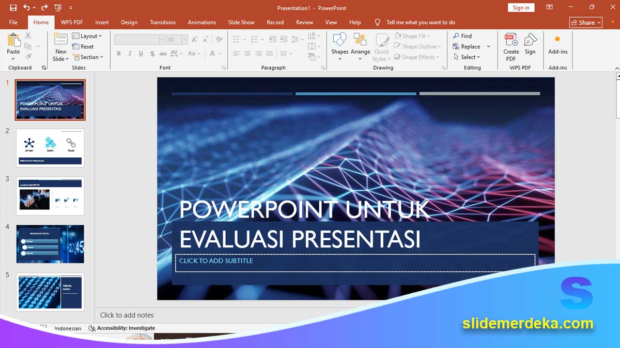Click the Create PDF icon
This screenshot has width=620, height=348.
pos(511,40)
